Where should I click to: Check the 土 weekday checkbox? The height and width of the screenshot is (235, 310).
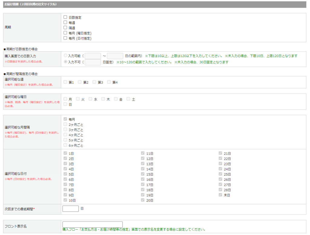(128, 99)
